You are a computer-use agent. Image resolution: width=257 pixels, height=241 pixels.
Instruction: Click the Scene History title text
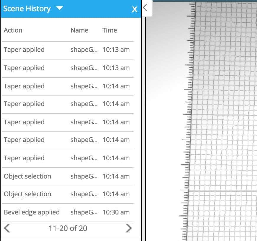(x=27, y=9)
